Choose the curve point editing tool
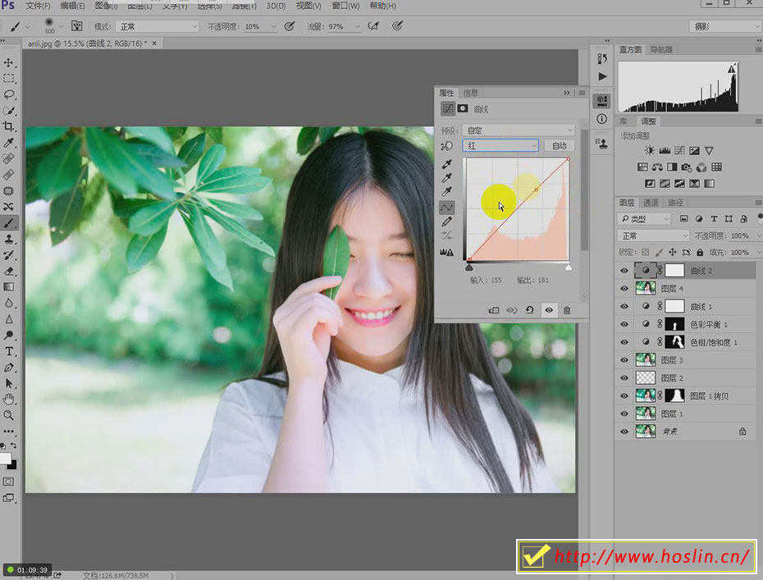The height and width of the screenshot is (580, 763). coord(446,208)
